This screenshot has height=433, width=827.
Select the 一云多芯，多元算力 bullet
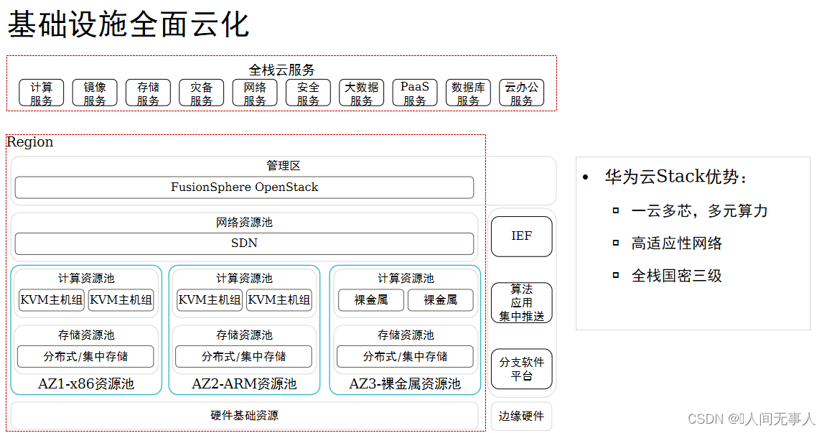coord(699,211)
